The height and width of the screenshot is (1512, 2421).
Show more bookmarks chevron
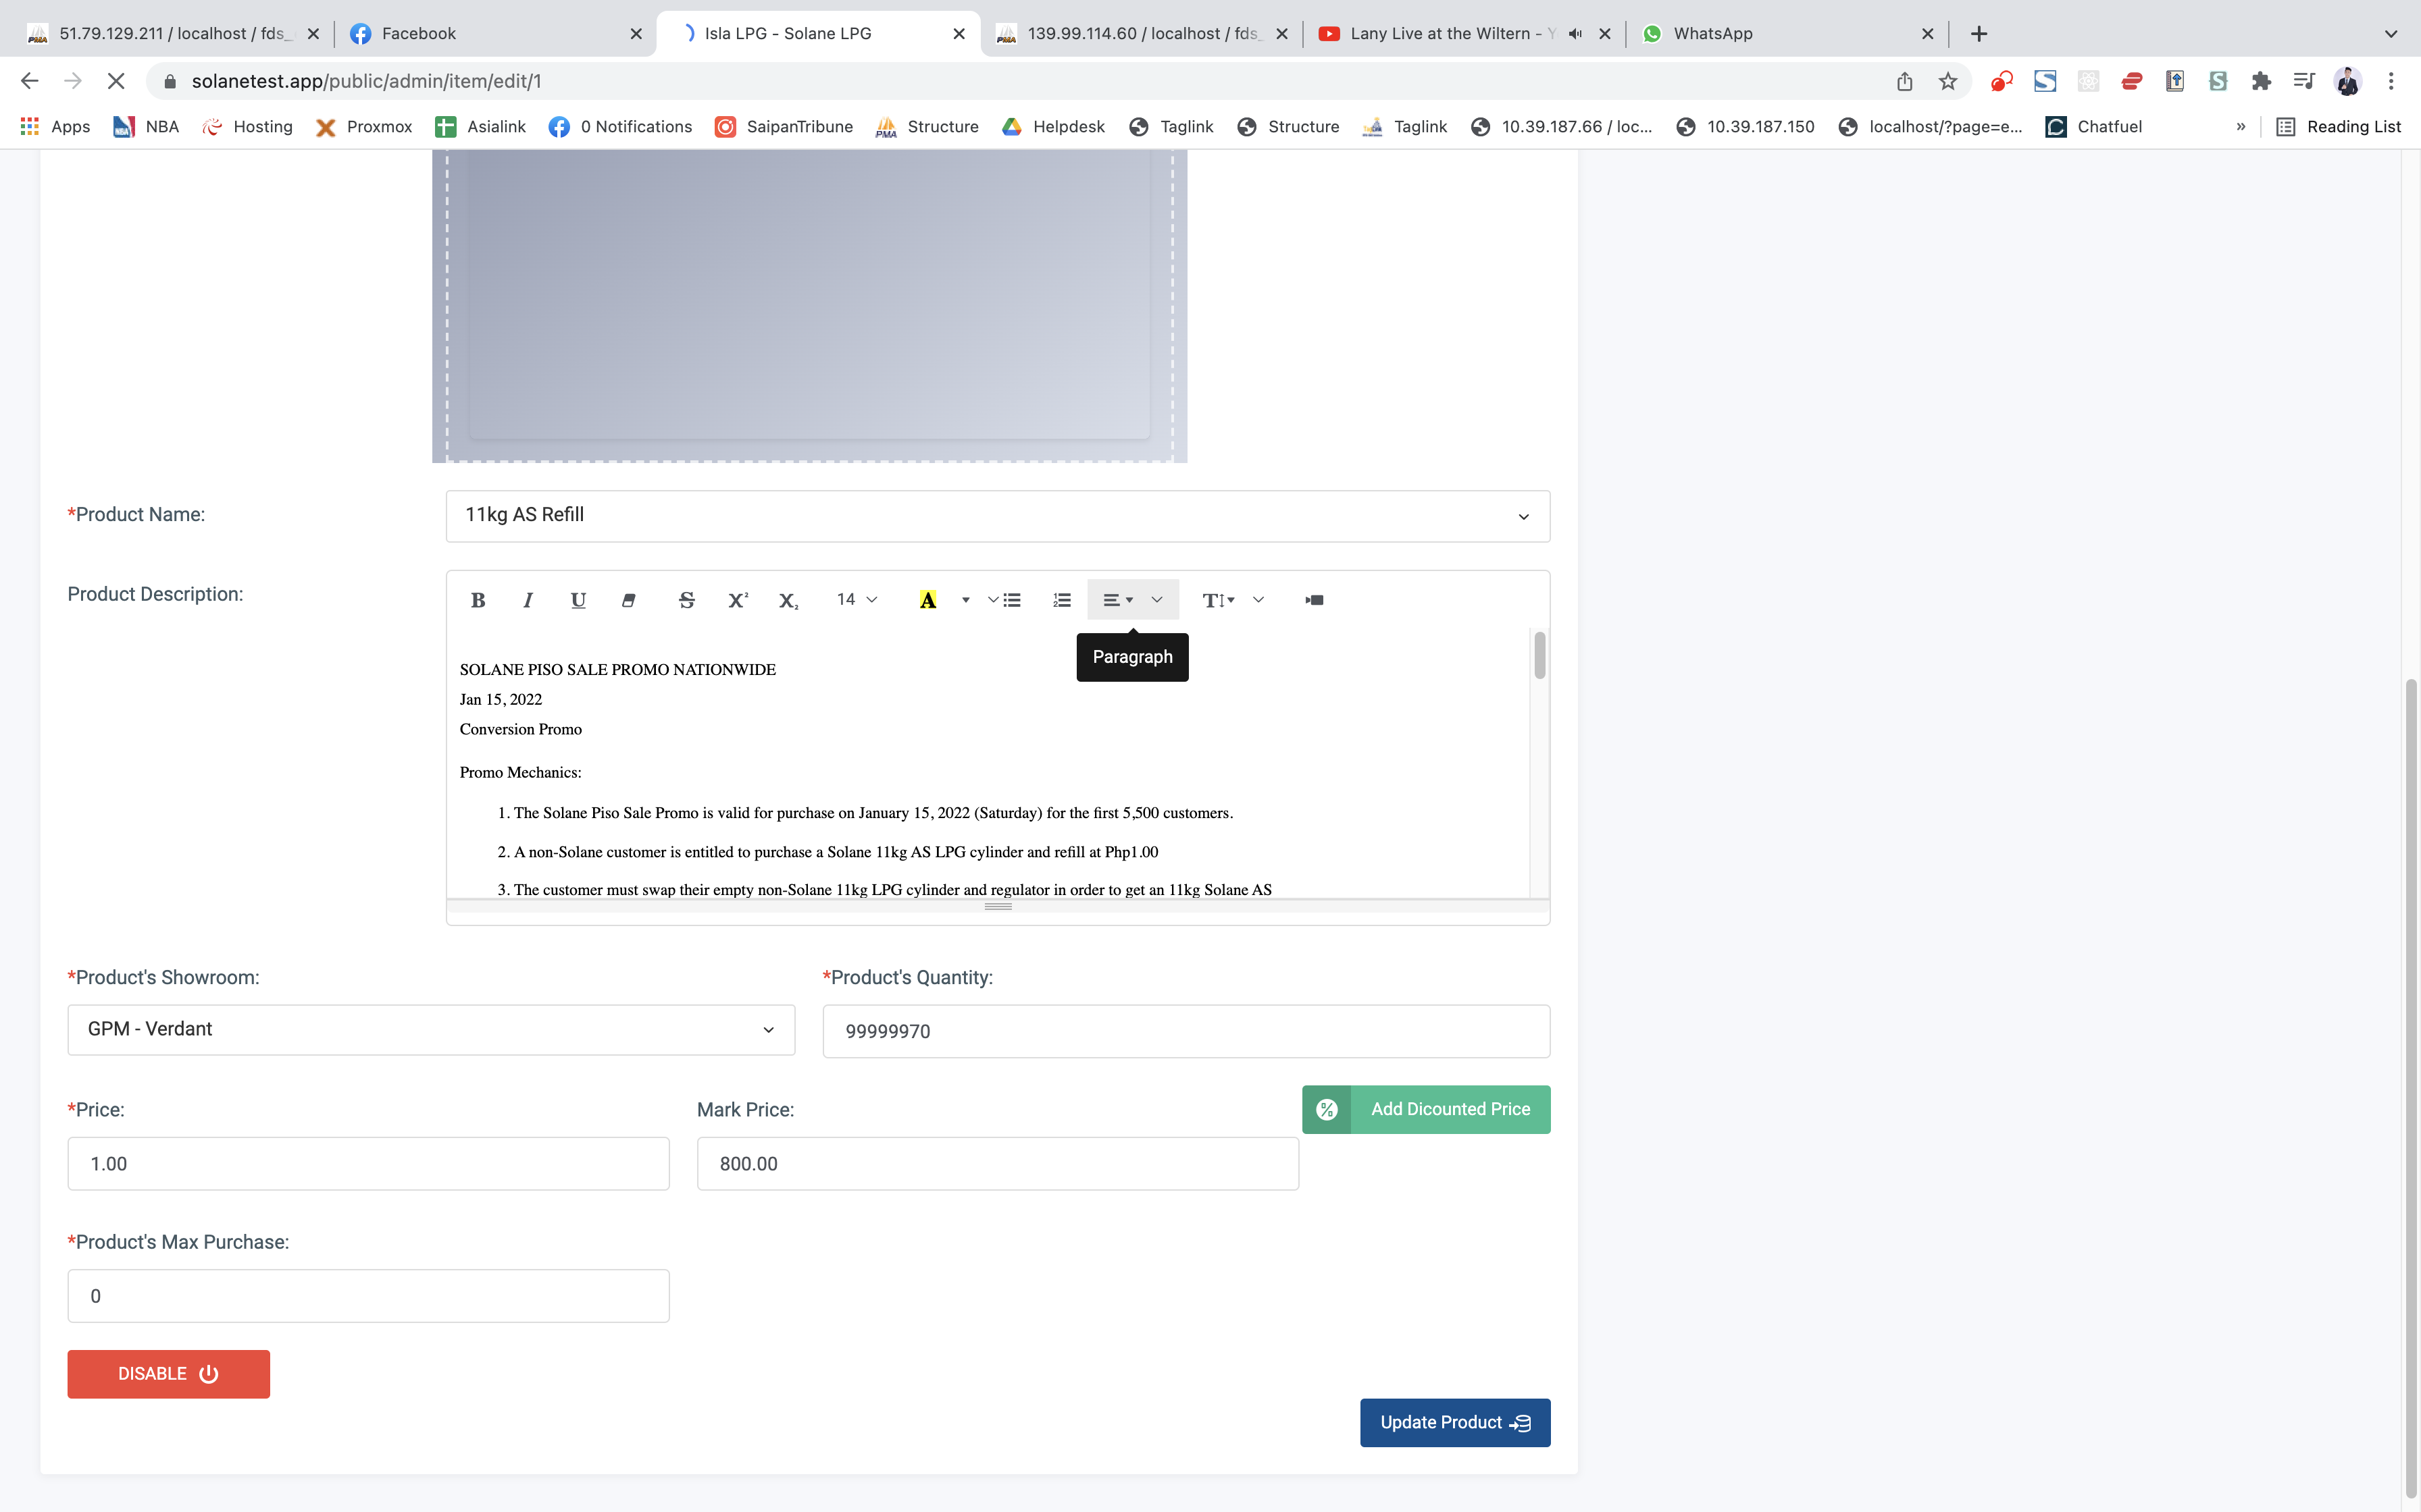coord(2240,127)
